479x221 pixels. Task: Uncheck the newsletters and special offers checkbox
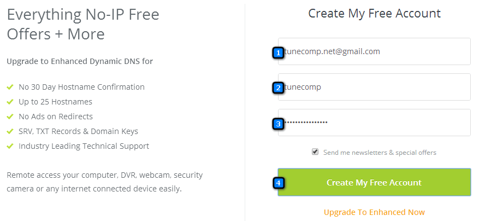point(315,152)
